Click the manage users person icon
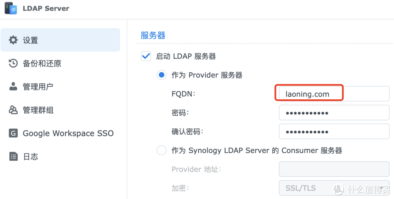 point(13,87)
